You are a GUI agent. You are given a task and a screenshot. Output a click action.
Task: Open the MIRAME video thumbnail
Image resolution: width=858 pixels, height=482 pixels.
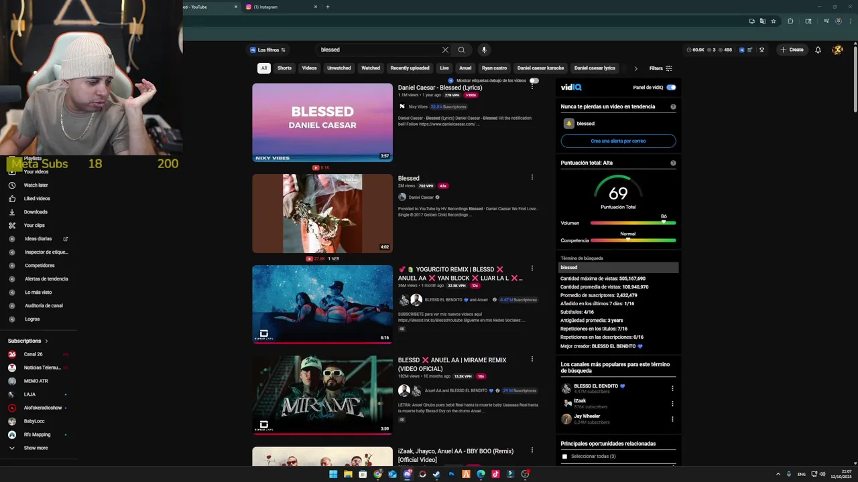click(322, 395)
